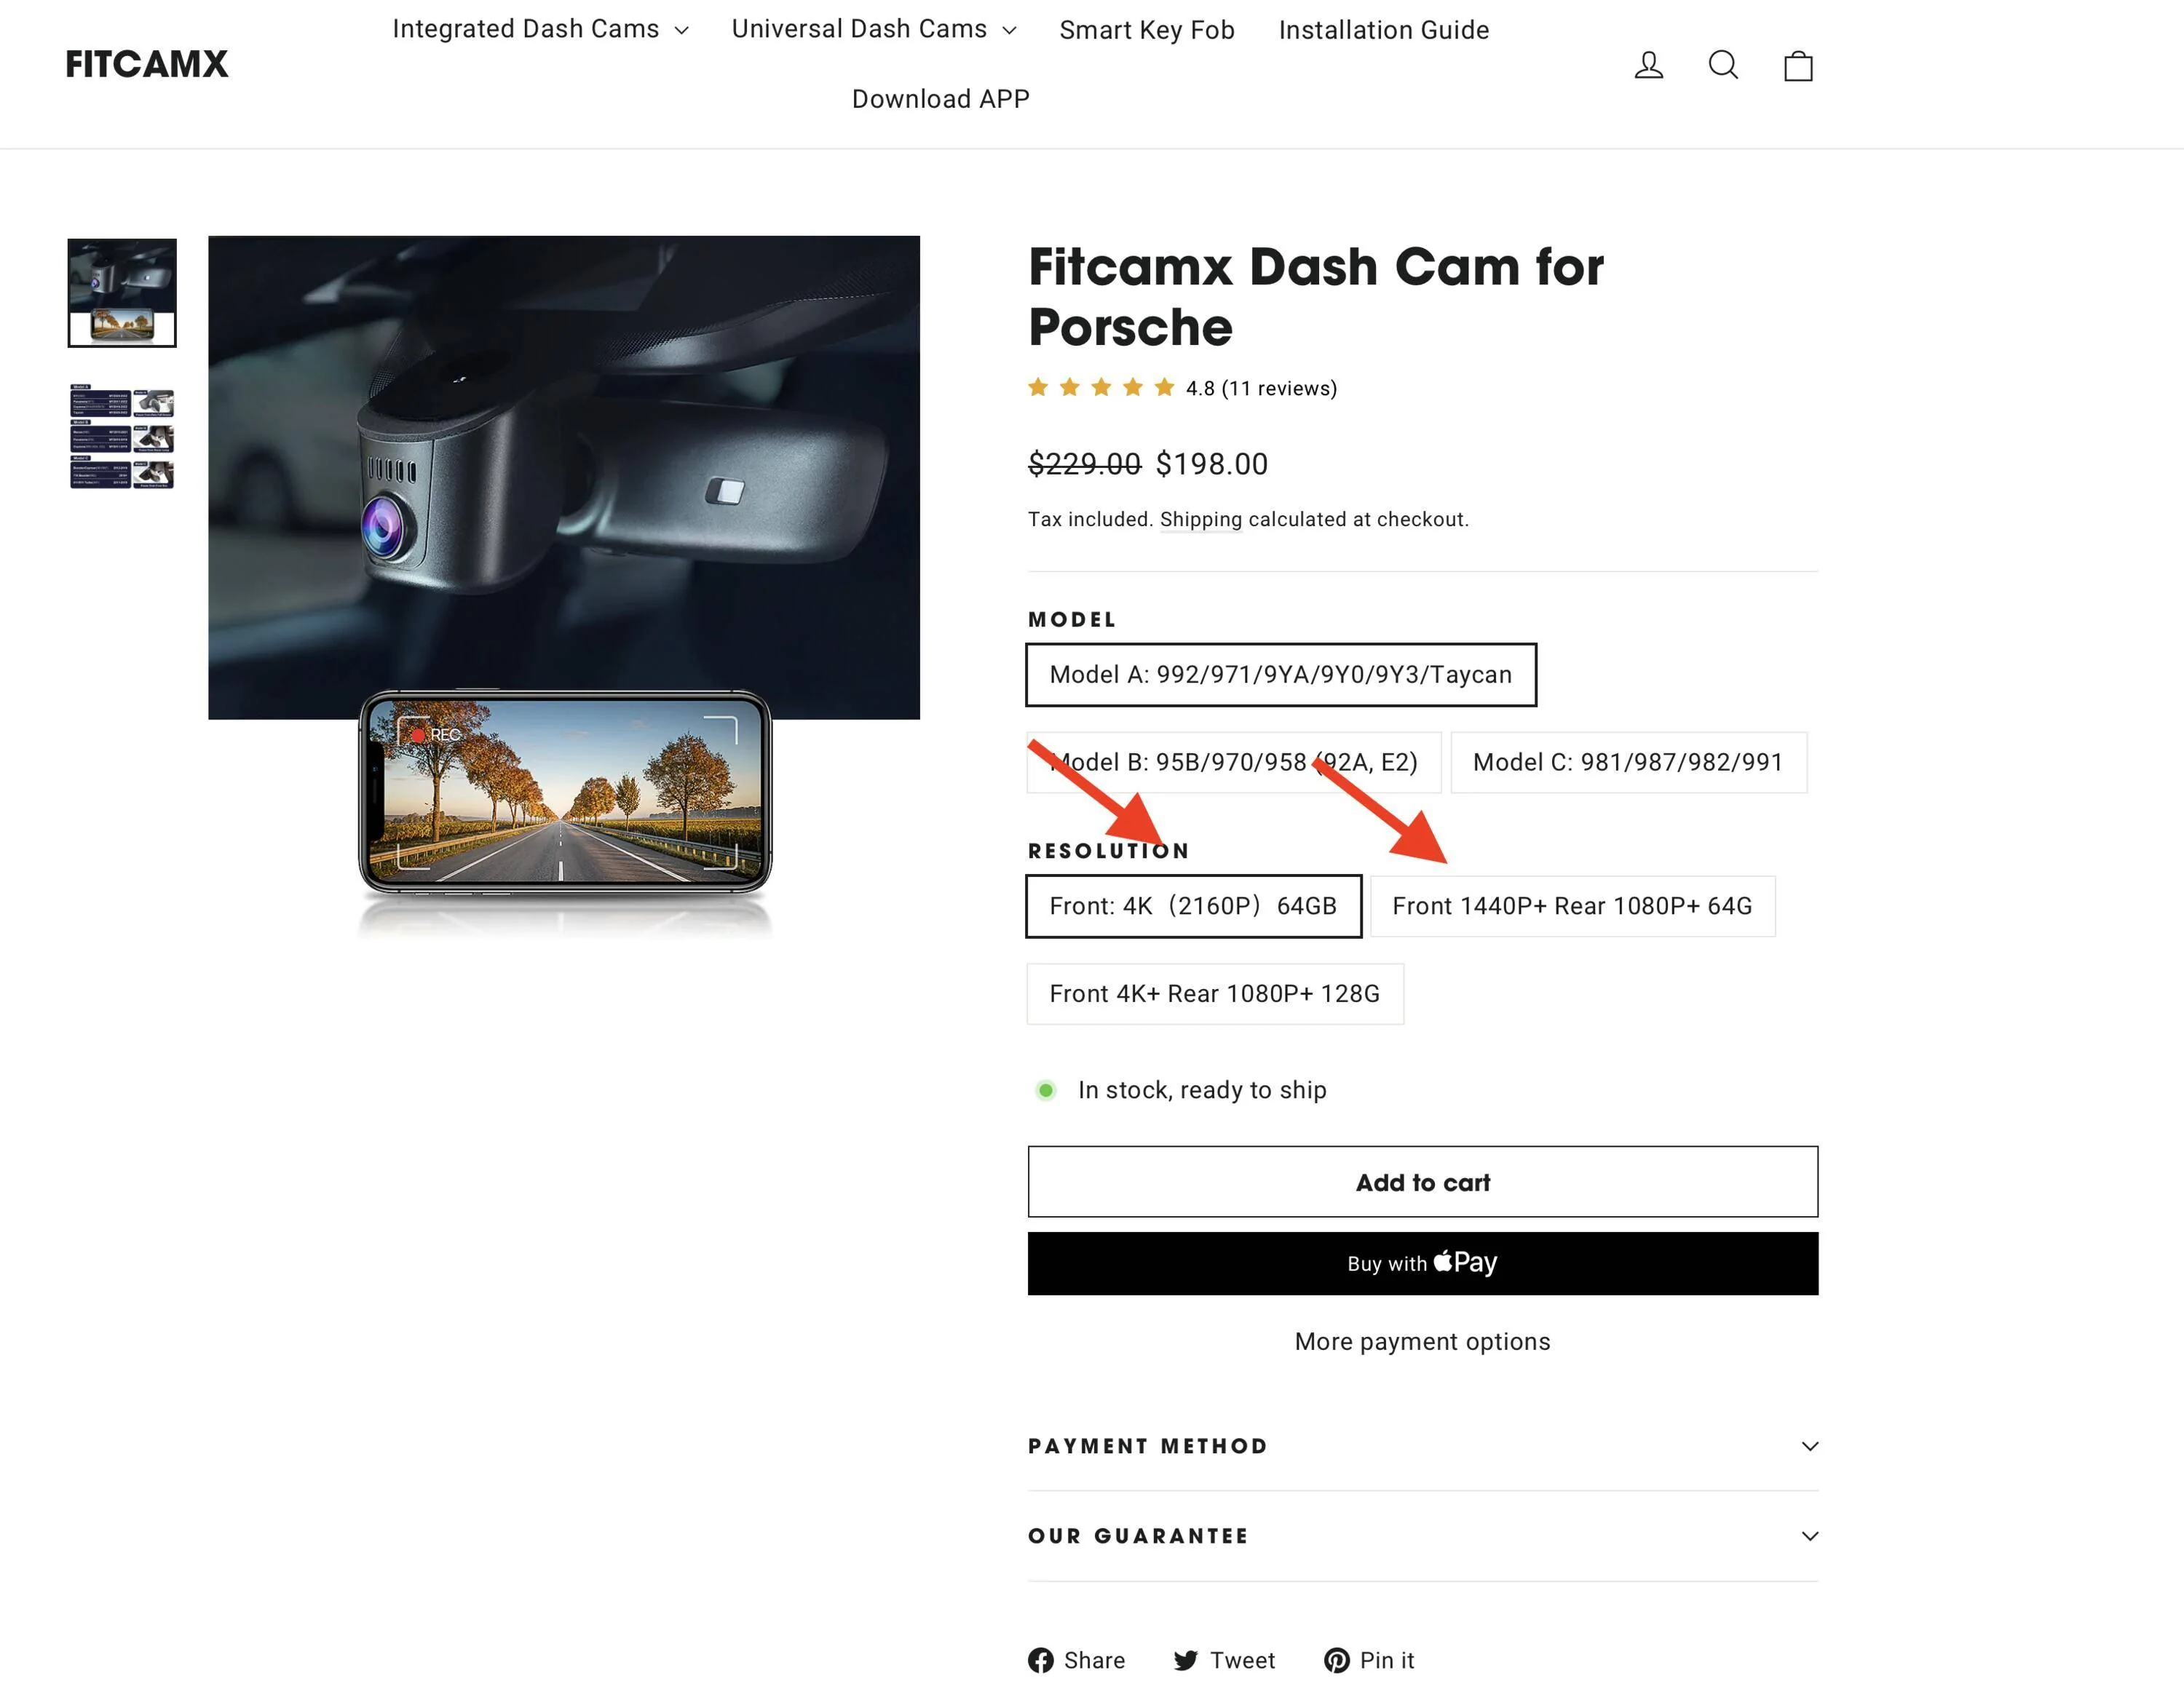
Task: Go to the FITCAMX logo homepage
Action: (147, 64)
